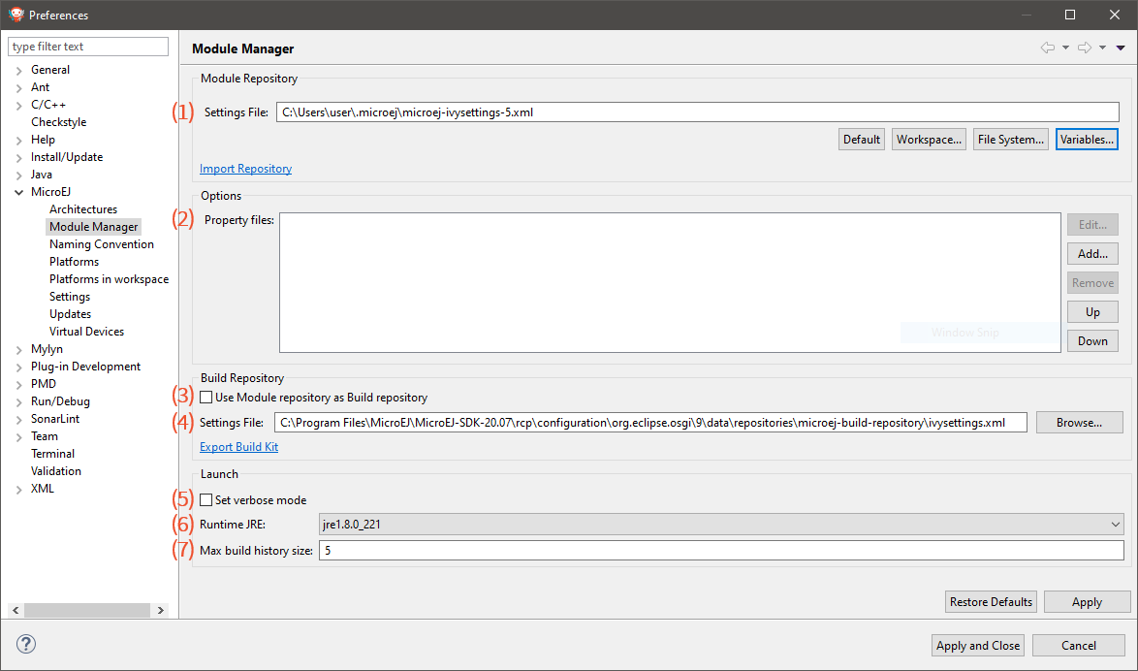The image size is (1138, 671).
Task: Open the preferences view menu triangle
Action: 1120,47
